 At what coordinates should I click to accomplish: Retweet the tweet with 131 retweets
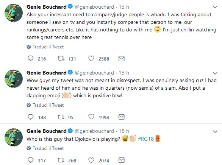point(61,58)
